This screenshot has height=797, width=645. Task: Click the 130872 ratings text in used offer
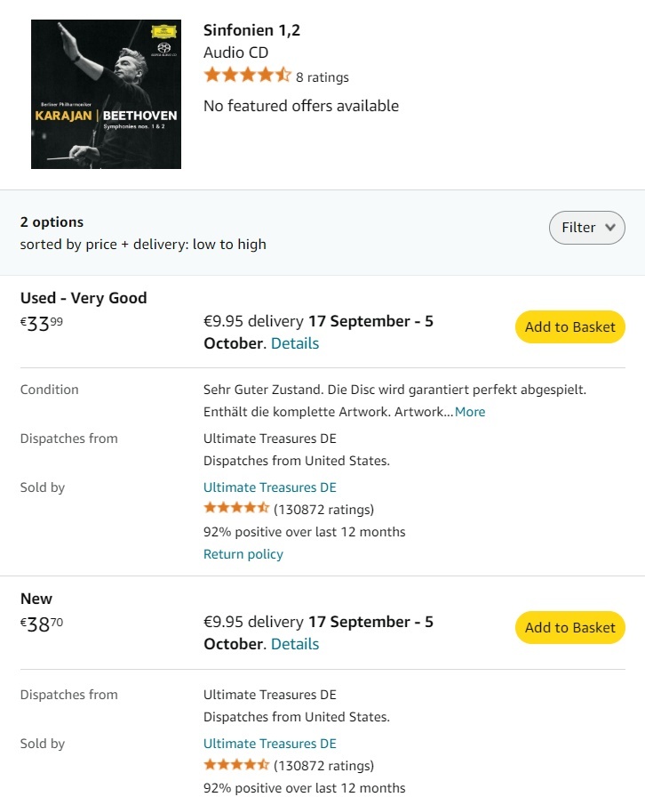pyautogui.click(x=324, y=510)
